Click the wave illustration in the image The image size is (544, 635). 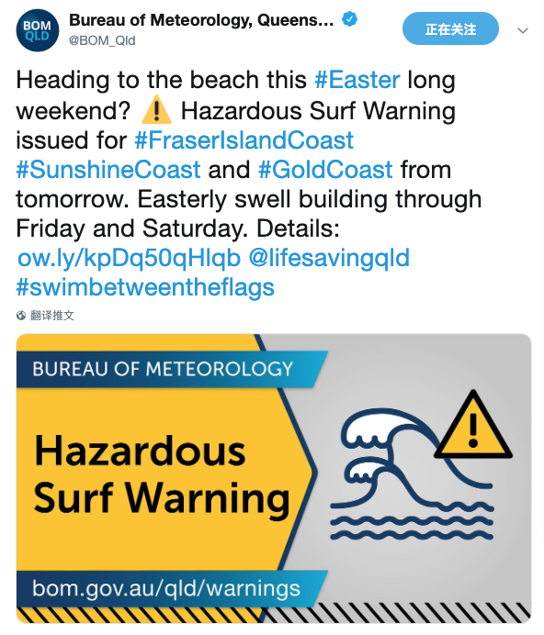pyautogui.click(x=412, y=473)
